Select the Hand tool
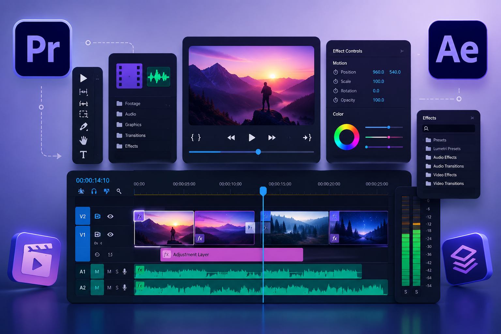Viewport: 501px width, 334px height. tap(83, 141)
